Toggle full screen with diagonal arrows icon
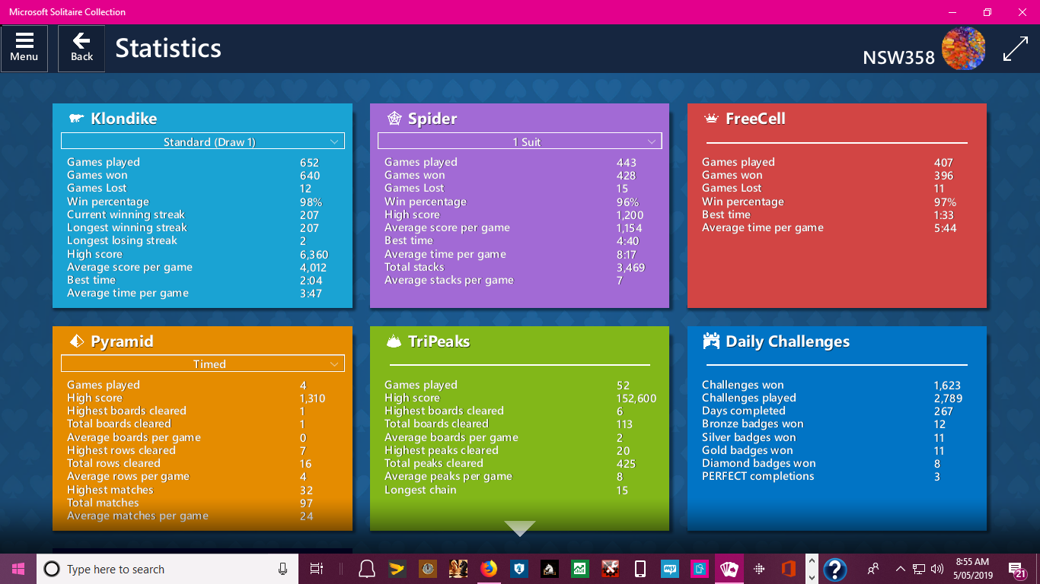The width and height of the screenshot is (1040, 584). coord(1015,49)
